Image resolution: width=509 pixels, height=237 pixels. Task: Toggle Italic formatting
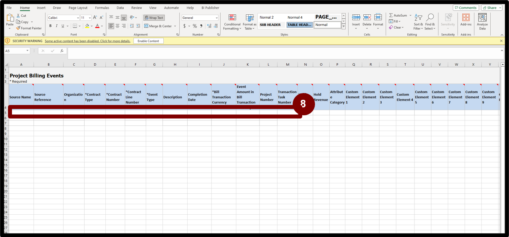[x=56, y=26]
